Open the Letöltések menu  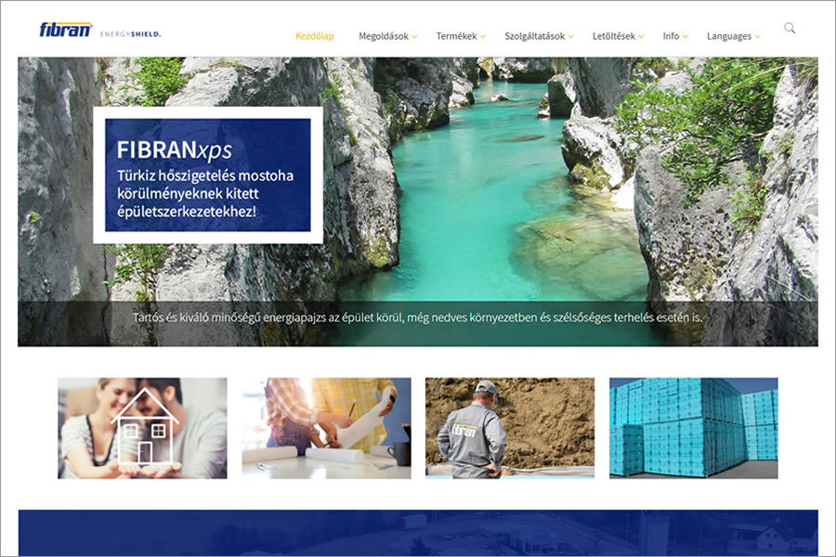tap(618, 36)
